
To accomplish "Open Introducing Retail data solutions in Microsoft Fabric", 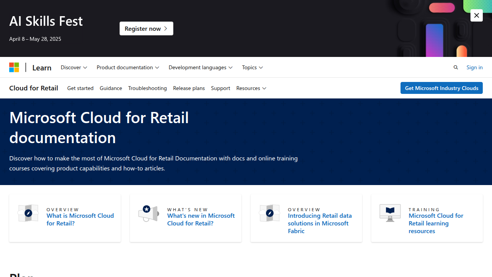I will coord(320,223).
